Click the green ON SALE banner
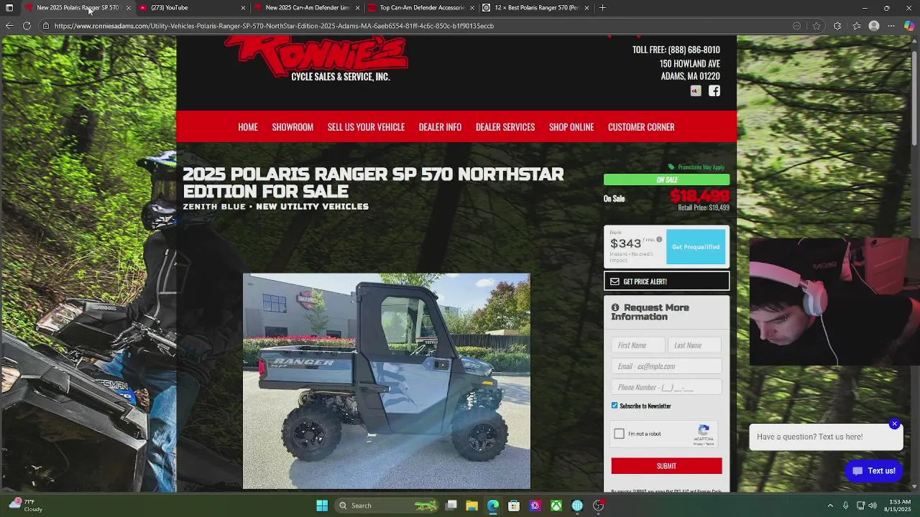Screen dimensions: 920x517 [666, 180]
